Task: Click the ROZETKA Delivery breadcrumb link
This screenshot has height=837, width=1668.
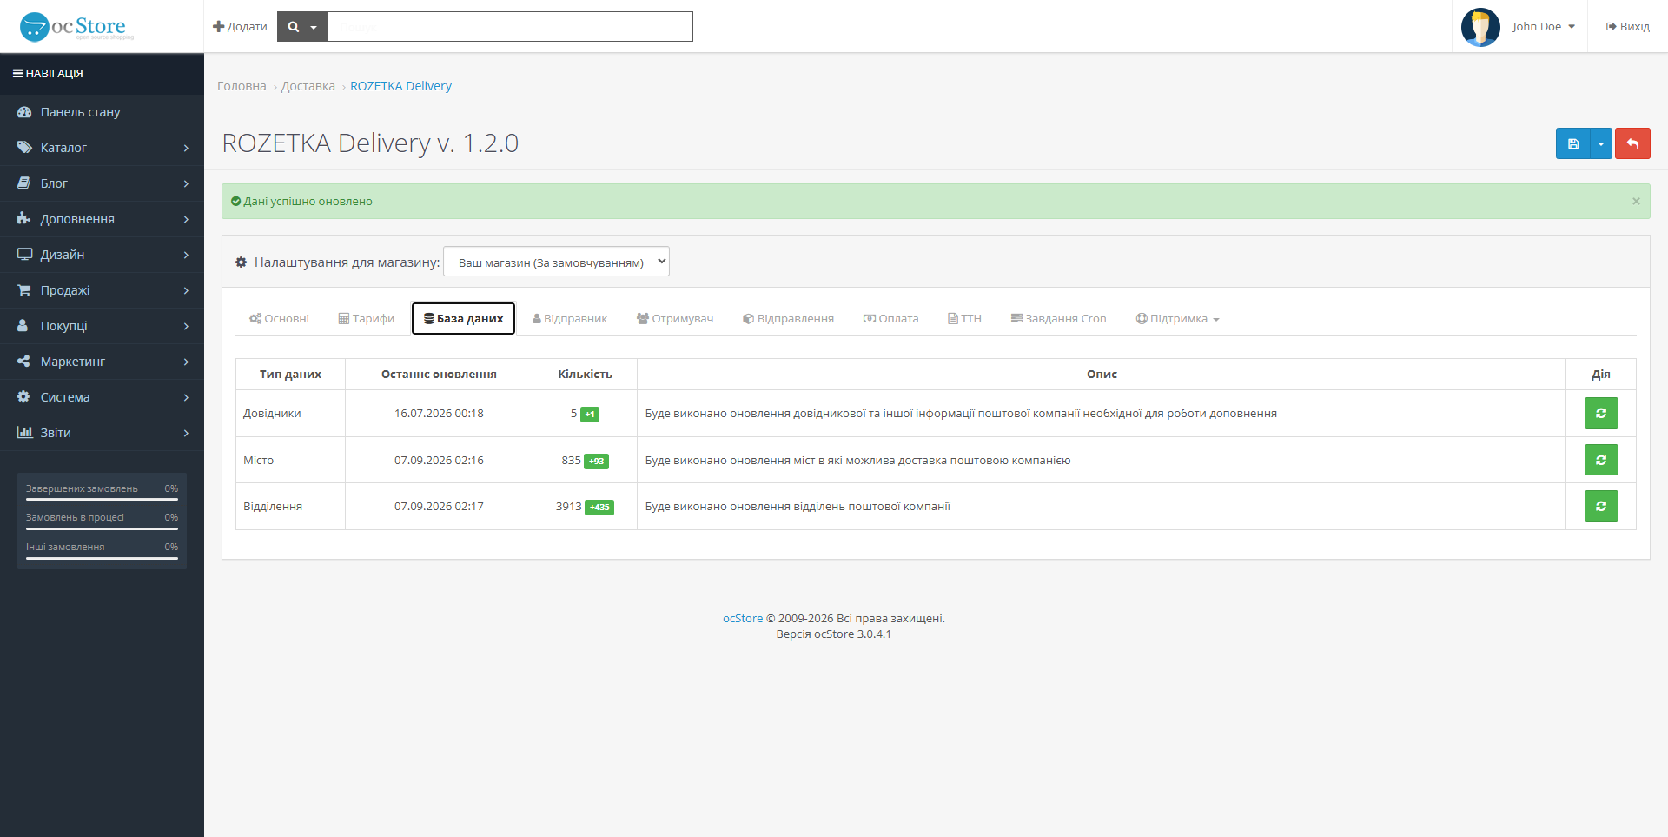Action: (400, 86)
